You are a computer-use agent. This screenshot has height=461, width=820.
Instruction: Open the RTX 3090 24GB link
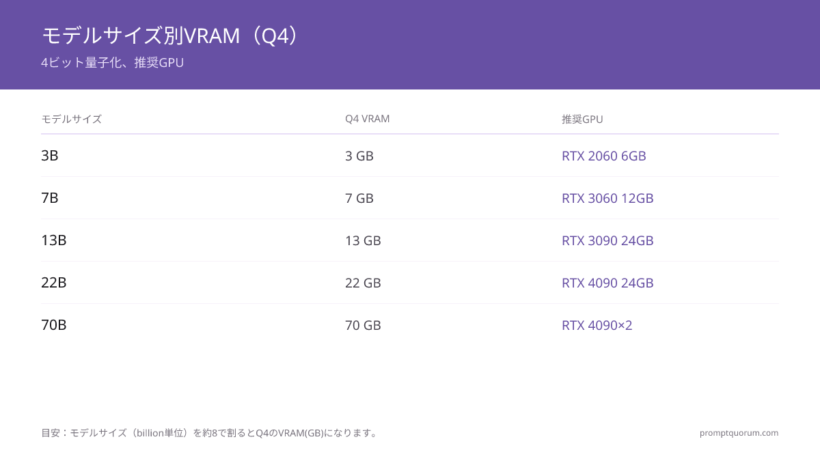click(607, 240)
